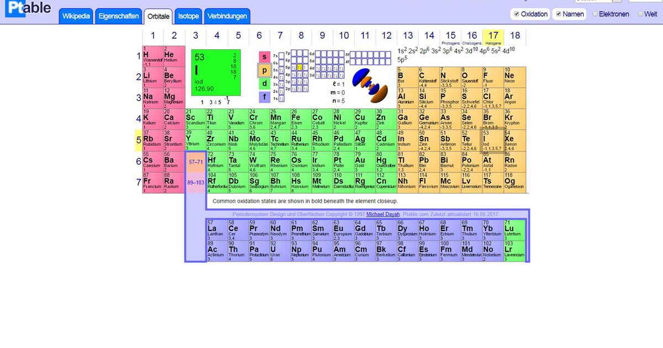This screenshot has height=348, width=663.
Task: Open the Michael Dayah link
Action: pos(383,214)
